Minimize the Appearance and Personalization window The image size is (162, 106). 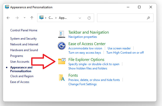tap(128, 7)
